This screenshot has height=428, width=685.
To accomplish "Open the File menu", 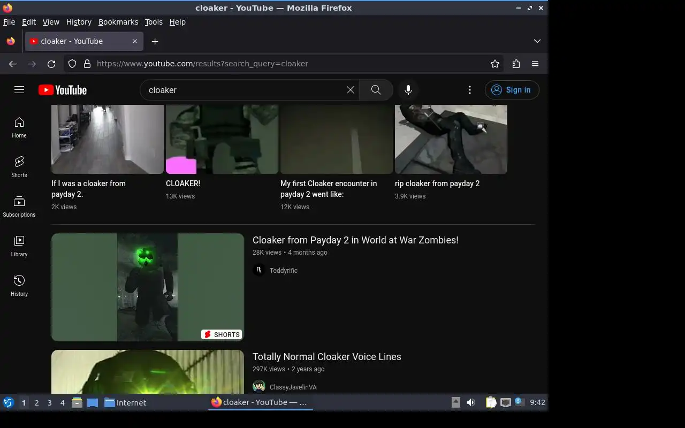I will pyautogui.click(x=9, y=22).
